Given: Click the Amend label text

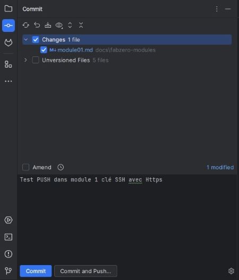Looking at the screenshot, I should tap(42, 167).
